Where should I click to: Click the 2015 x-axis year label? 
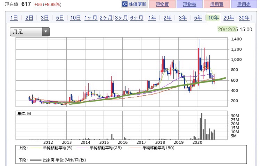coord(104,142)
